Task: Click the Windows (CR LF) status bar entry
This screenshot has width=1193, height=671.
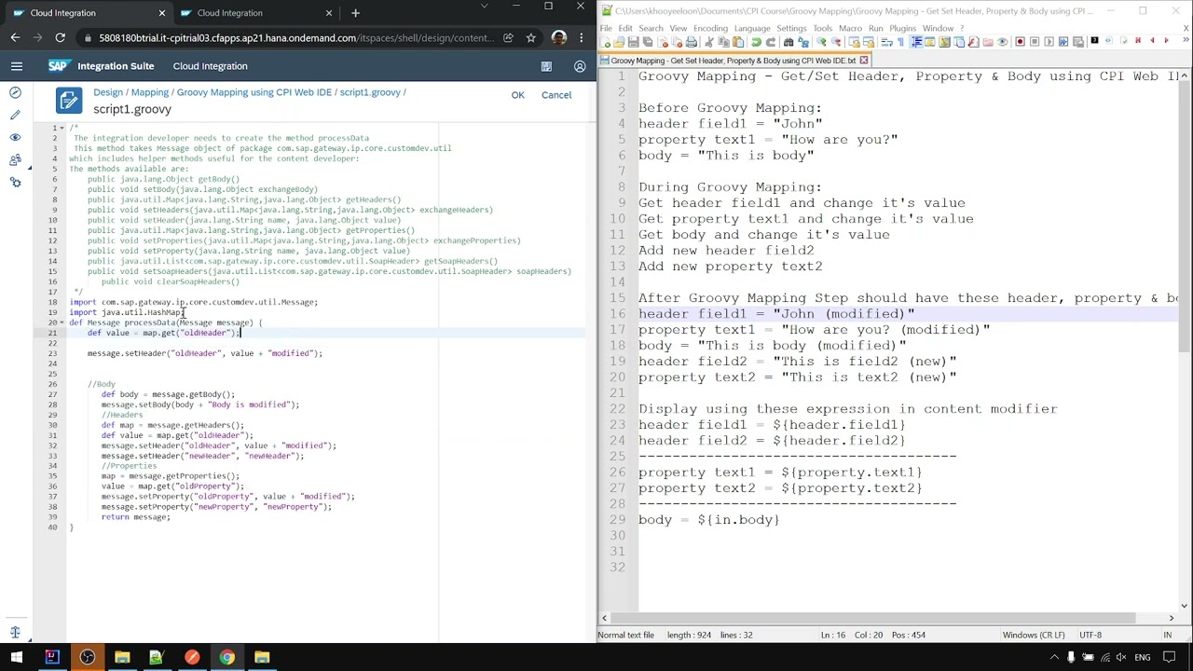Action: [x=1033, y=635]
